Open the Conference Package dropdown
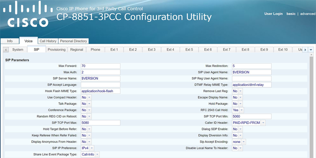This screenshot has height=158, width=316. click(x=86, y=110)
